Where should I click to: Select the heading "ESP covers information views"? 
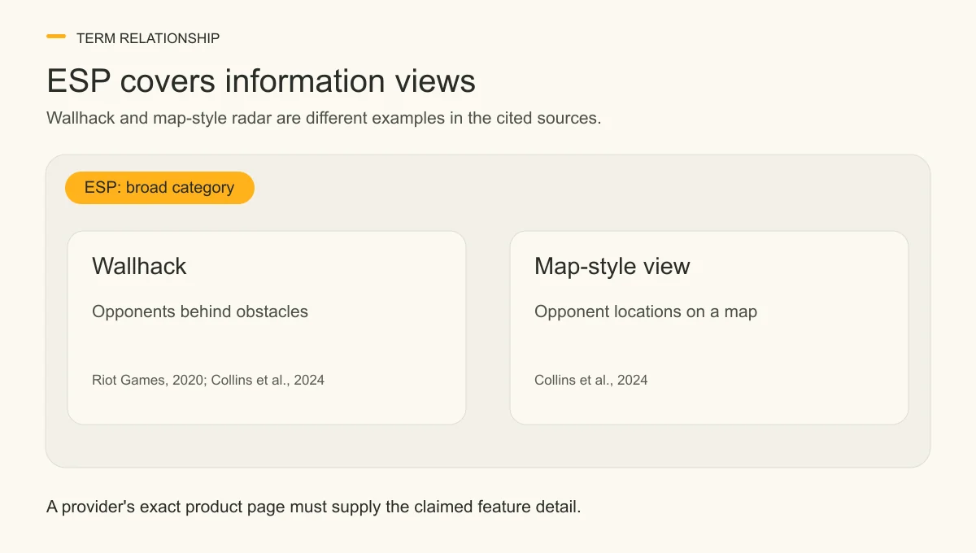[261, 81]
